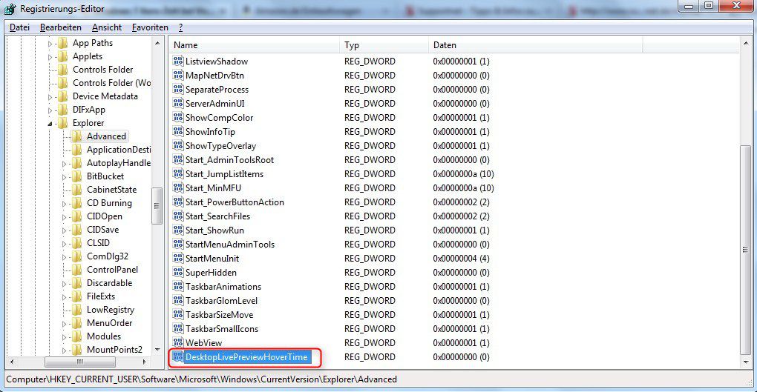Click the DWORD icon beside ListviewShadow
The width and height of the screenshot is (757, 392).
coord(178,62)
